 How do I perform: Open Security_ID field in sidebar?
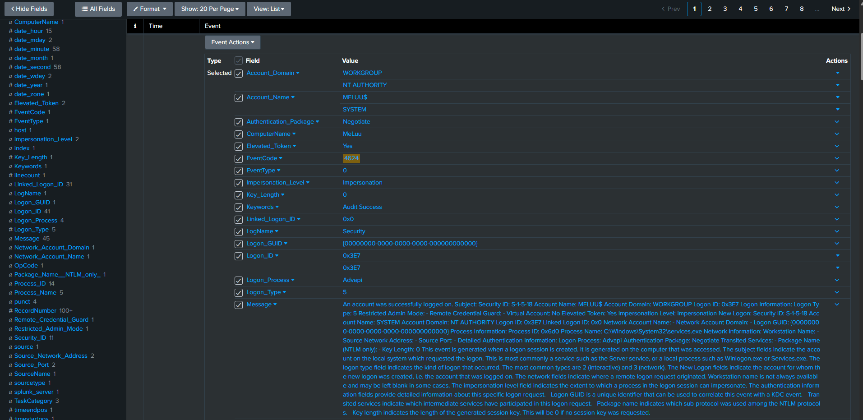30,338
